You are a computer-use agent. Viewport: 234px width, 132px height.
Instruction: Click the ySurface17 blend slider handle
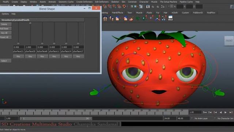click(78, 44)
